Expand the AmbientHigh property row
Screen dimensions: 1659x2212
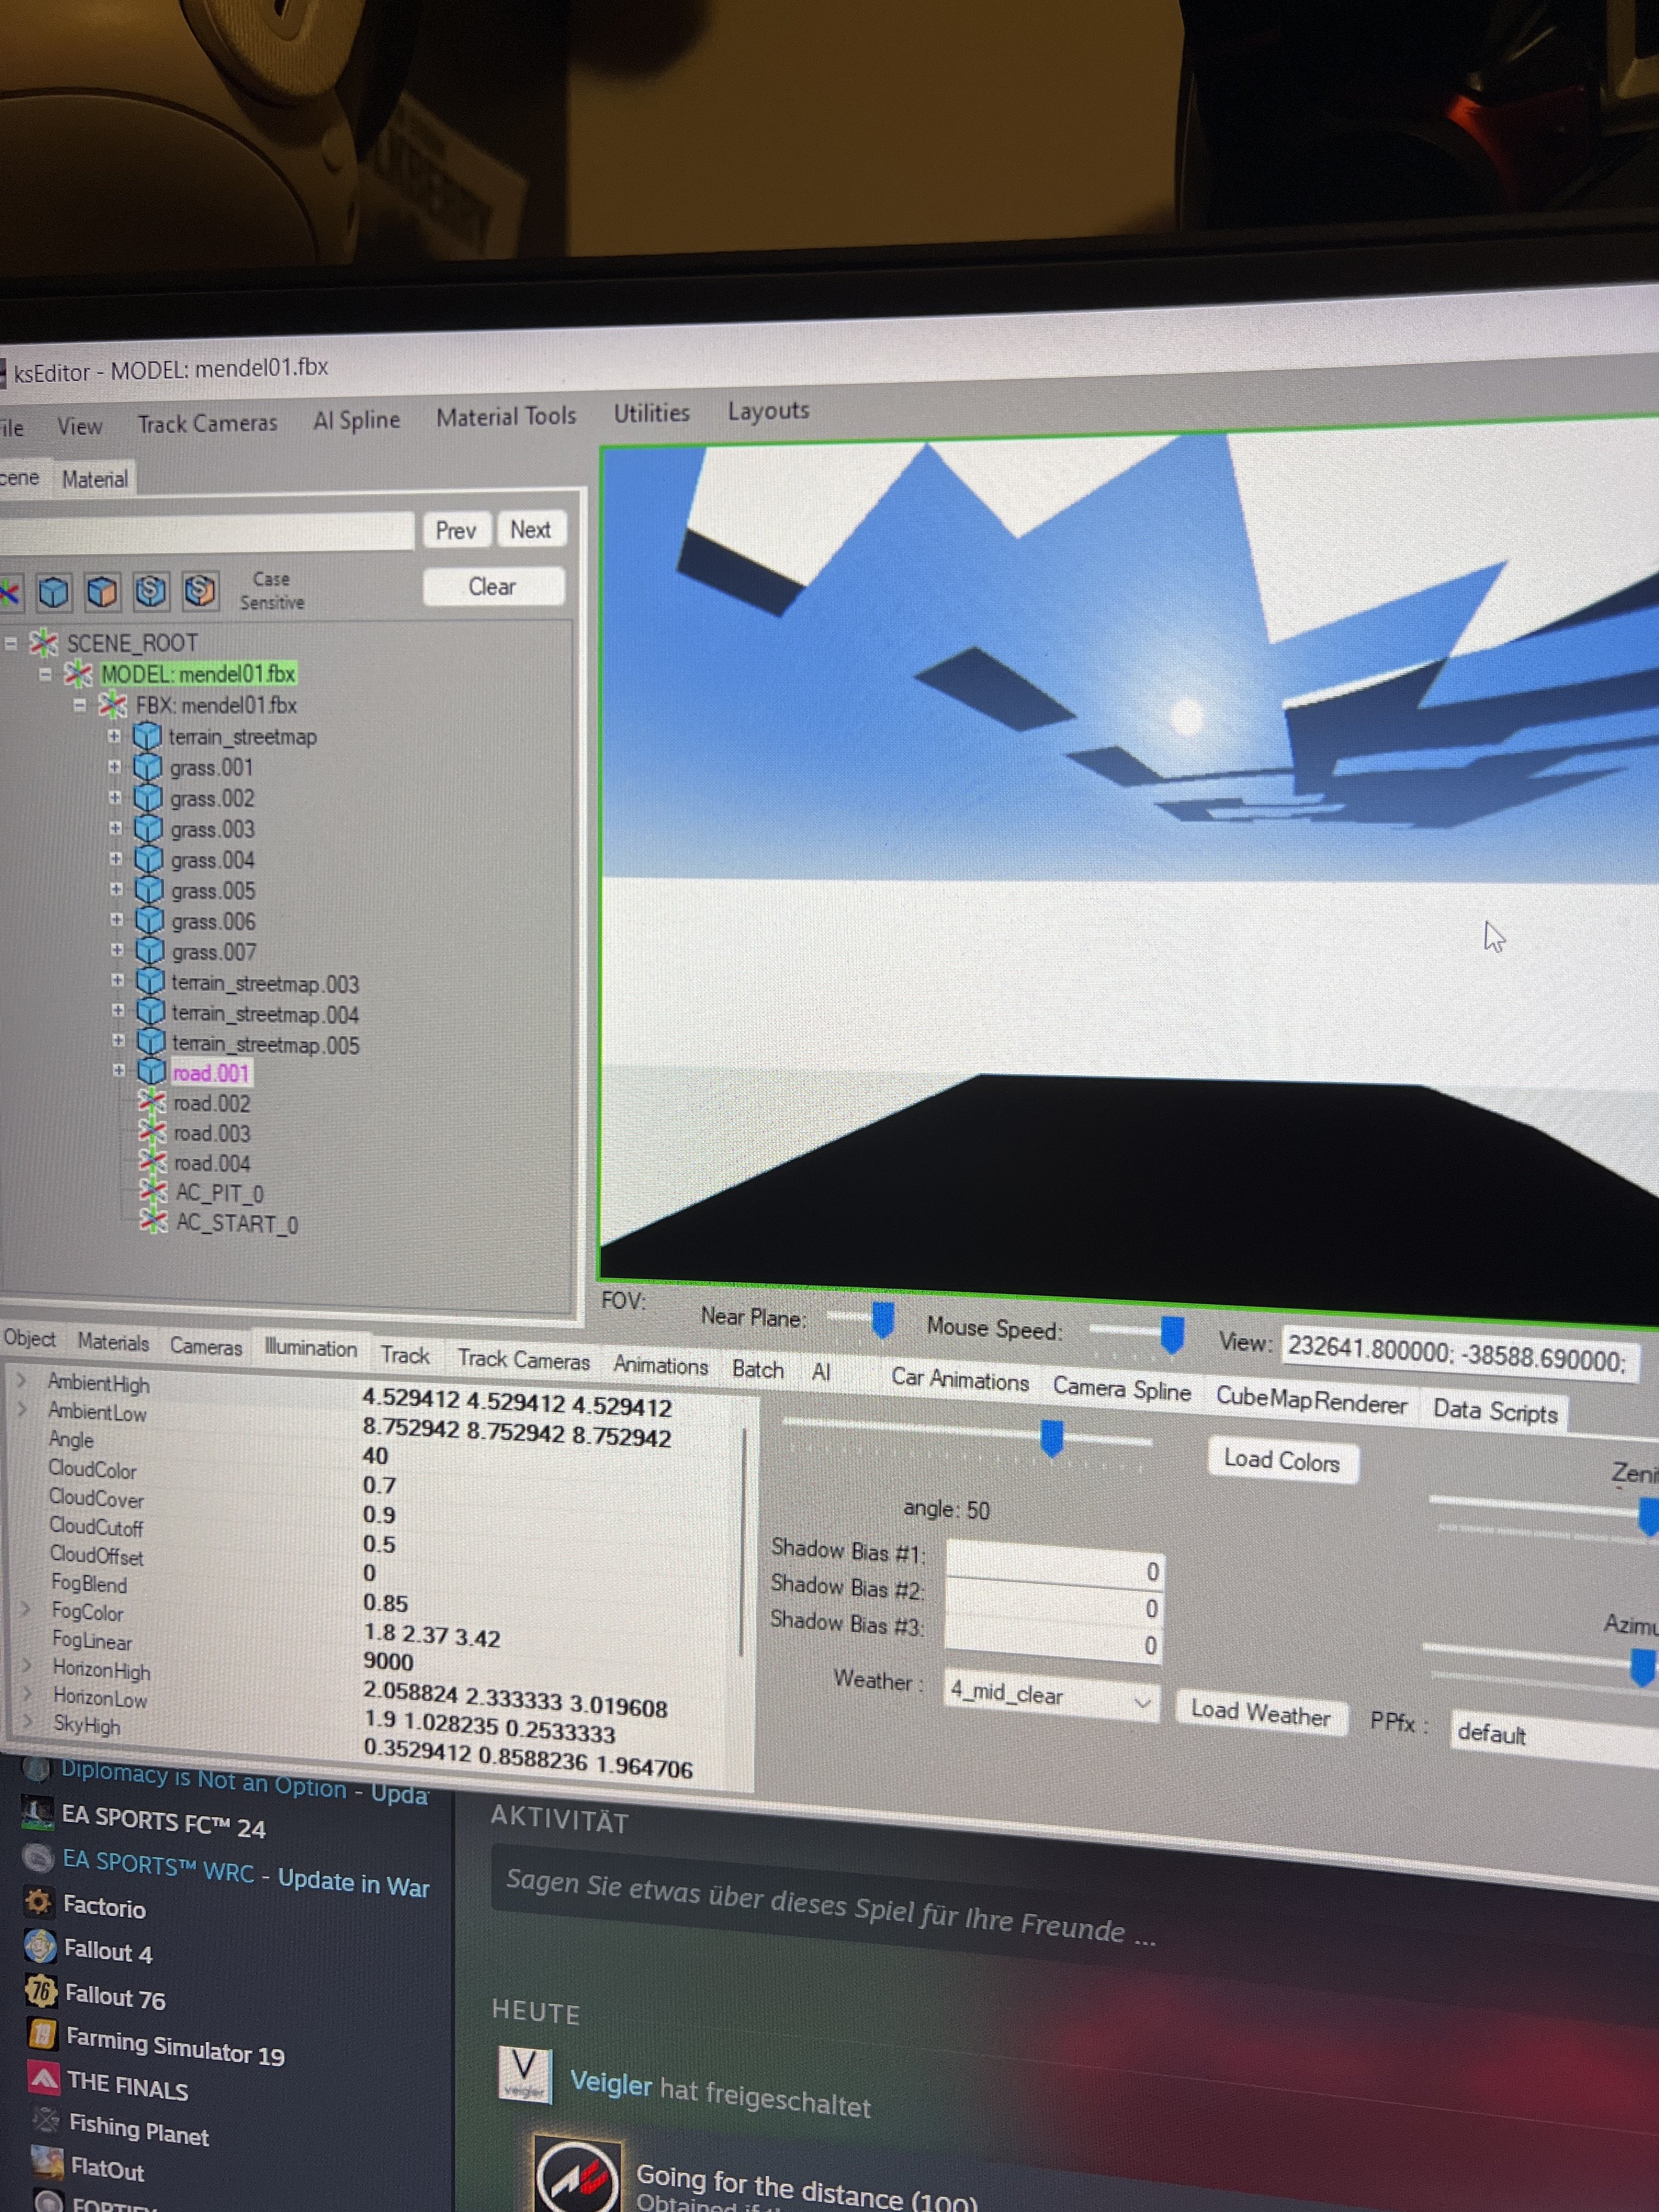click(x=22, y=1380)
